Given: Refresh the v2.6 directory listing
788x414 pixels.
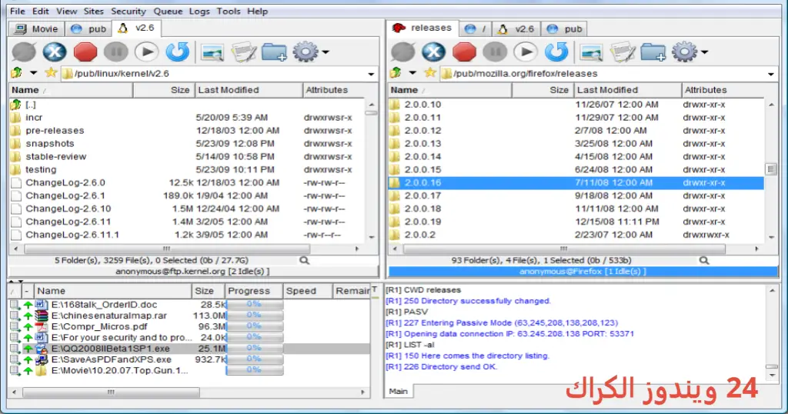Looking at the screenshot, I should pyautogui.click(x=178, y=52).
